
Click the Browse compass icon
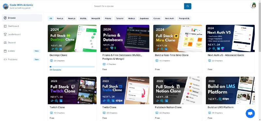pos(5,18)
